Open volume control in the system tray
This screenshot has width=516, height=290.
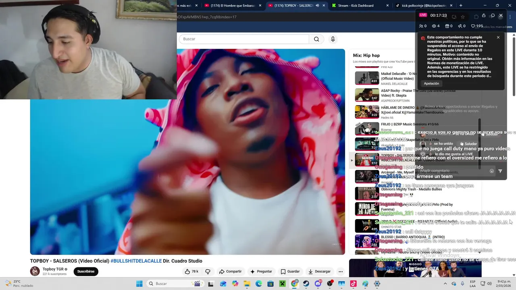(x=489, y=284)
